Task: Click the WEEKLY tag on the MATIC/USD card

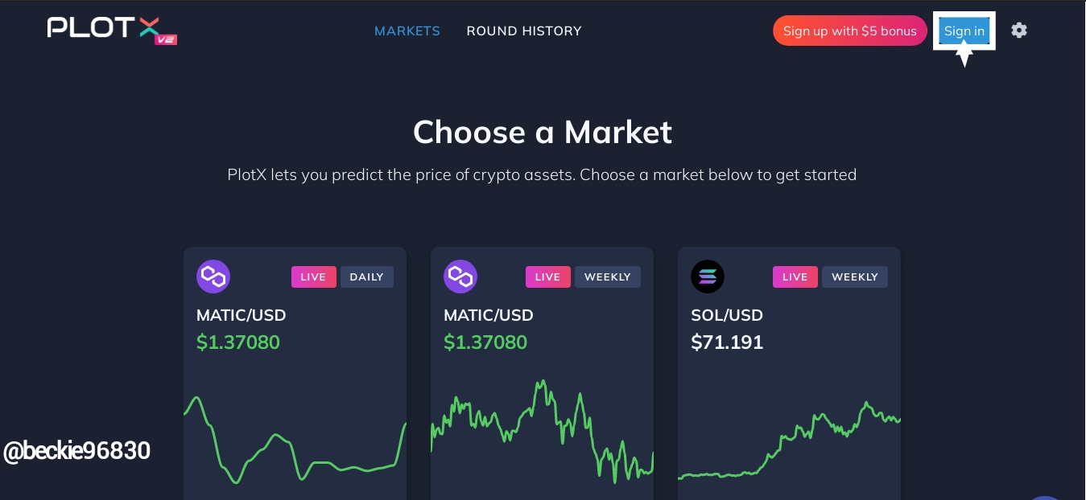Action: click(608, 277)
